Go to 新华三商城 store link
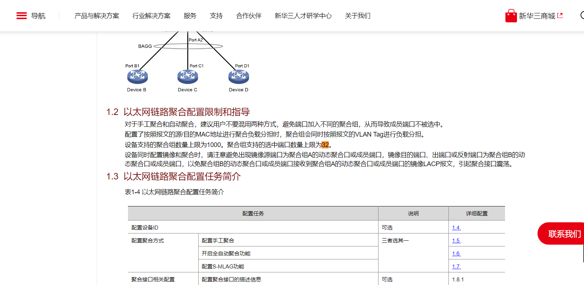 (537, 16)
